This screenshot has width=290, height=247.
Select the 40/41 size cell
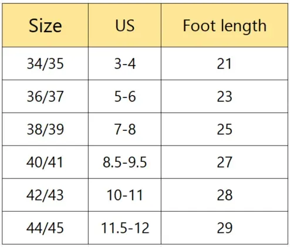click(45, 162)
